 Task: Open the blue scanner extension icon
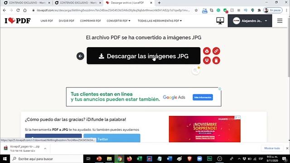coord(204,10)
